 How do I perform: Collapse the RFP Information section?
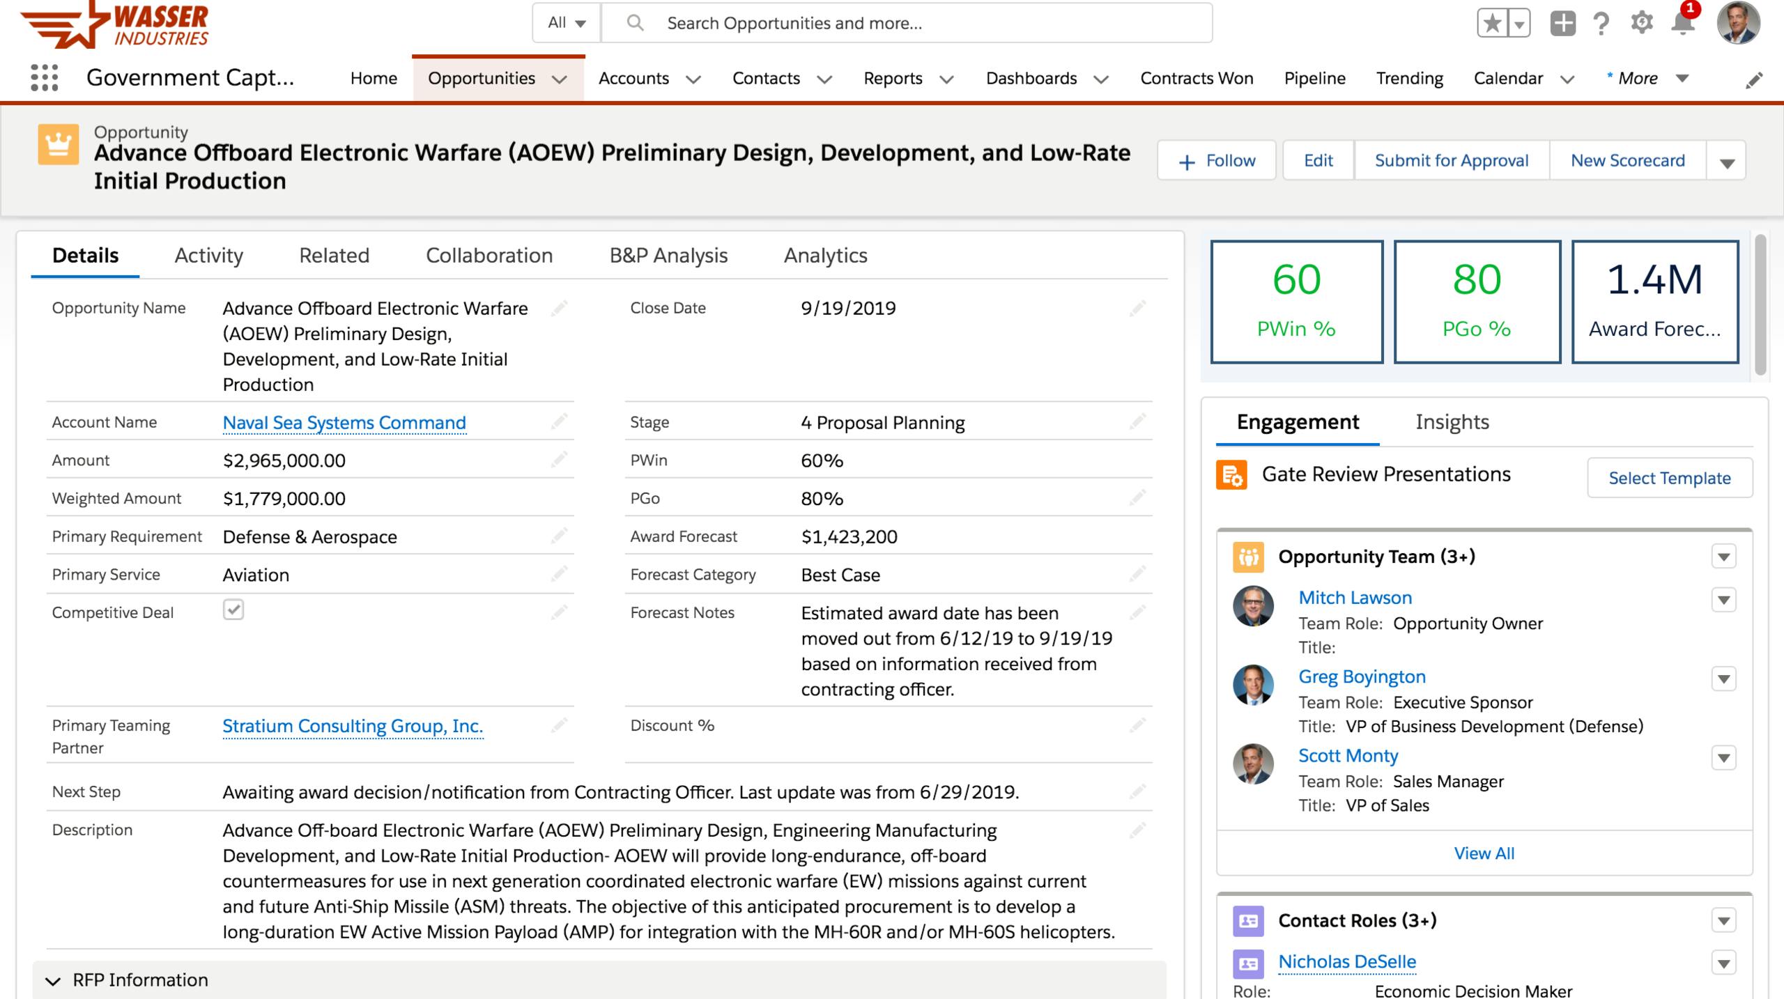coord(53,981)
